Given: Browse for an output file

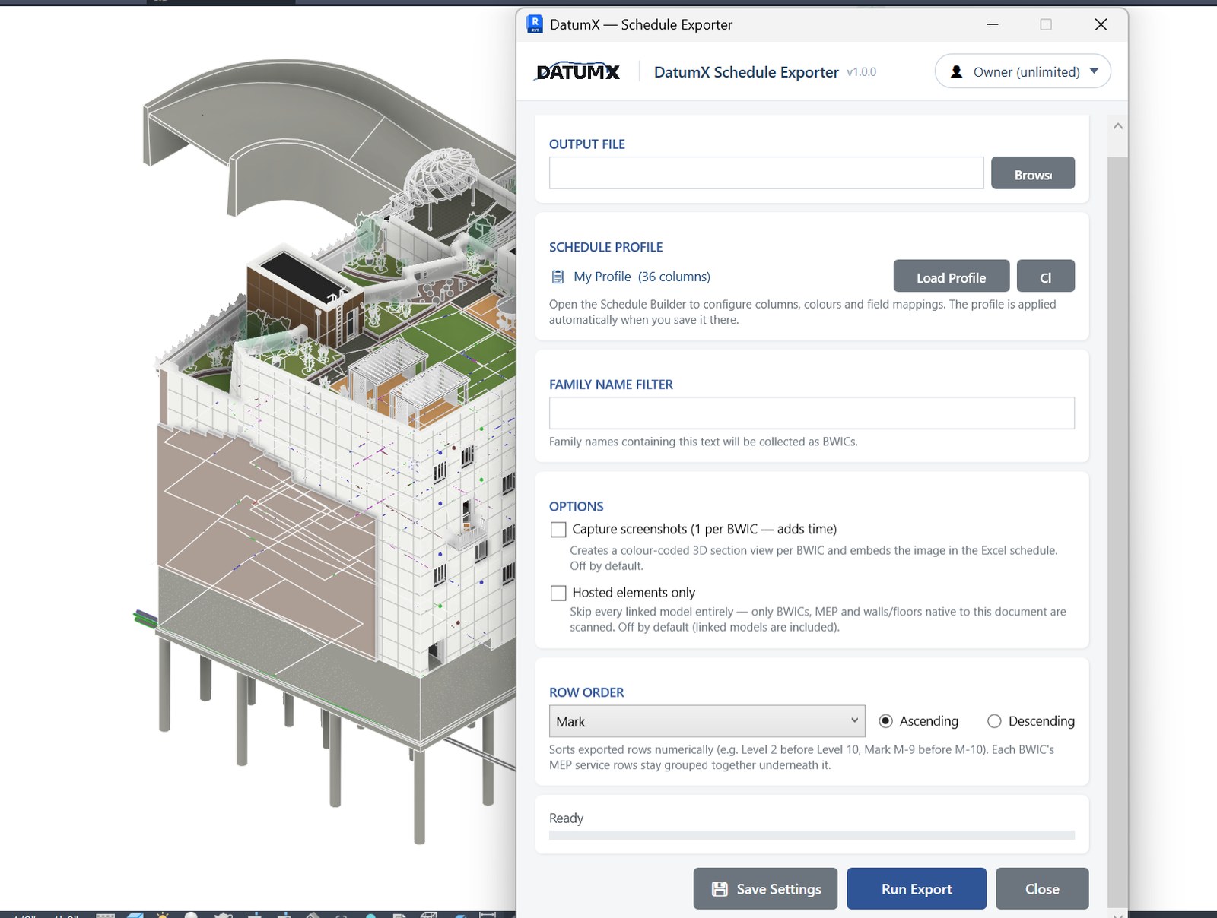Looking at the screenshot, I should (1032, 173).
